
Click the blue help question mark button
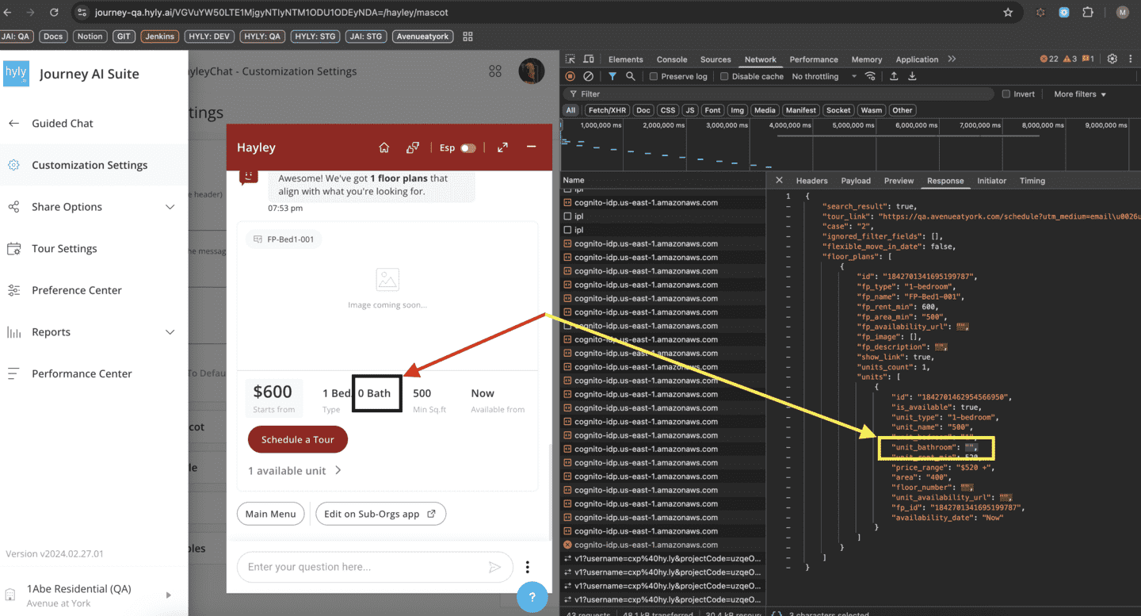tap(532, 597)
